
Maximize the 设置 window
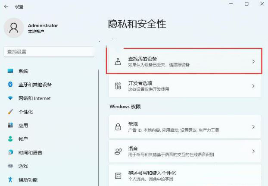pyautogui.click(x=246, y=4)
